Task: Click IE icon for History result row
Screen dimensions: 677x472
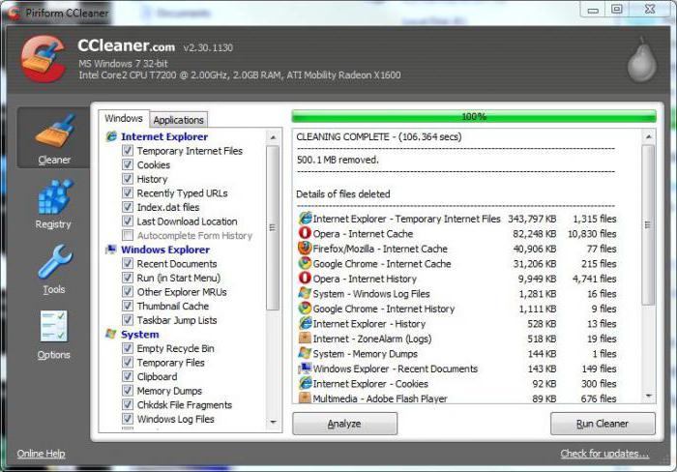Action: point(305,323)
